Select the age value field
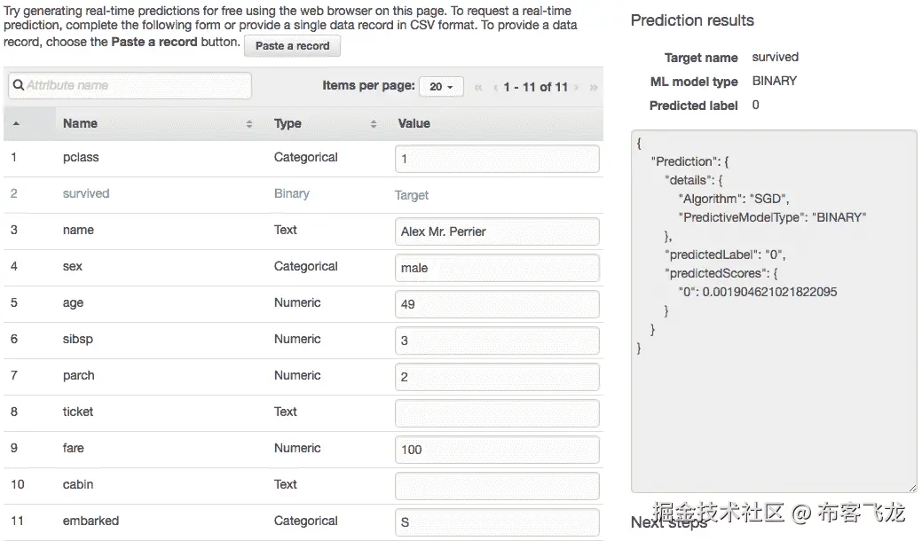The image size is (922, 541). 497,304
